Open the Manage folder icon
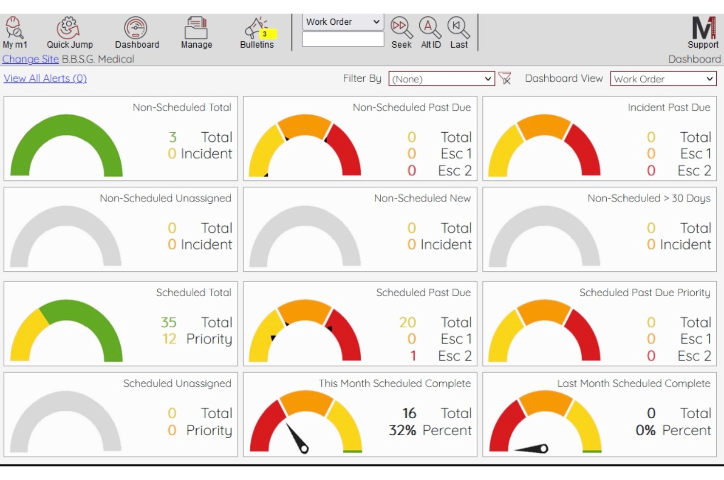 point(196,28)
